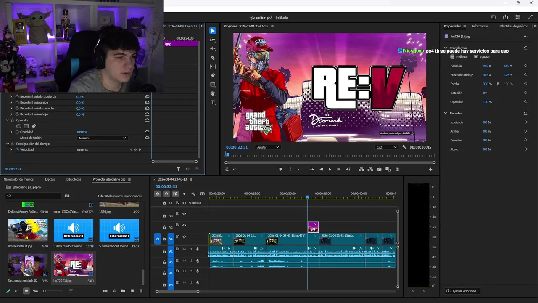538x303 pixels.
Task: Enable voice-over record on track A3
Action: [198, 271]
